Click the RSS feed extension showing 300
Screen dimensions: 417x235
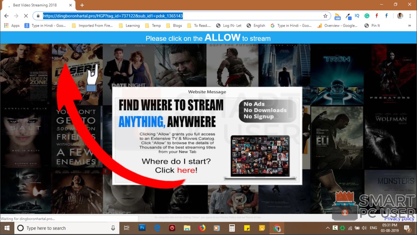click(x=337, y=16)
